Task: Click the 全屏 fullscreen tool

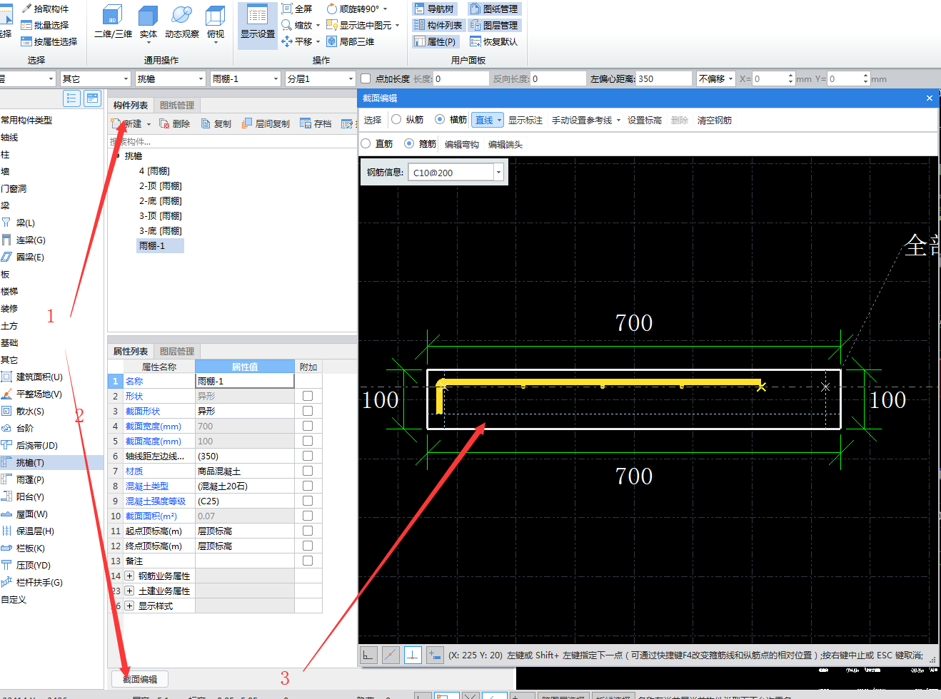Action: click(x=297, y=9)
